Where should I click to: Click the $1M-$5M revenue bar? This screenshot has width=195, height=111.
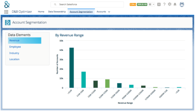84,80
